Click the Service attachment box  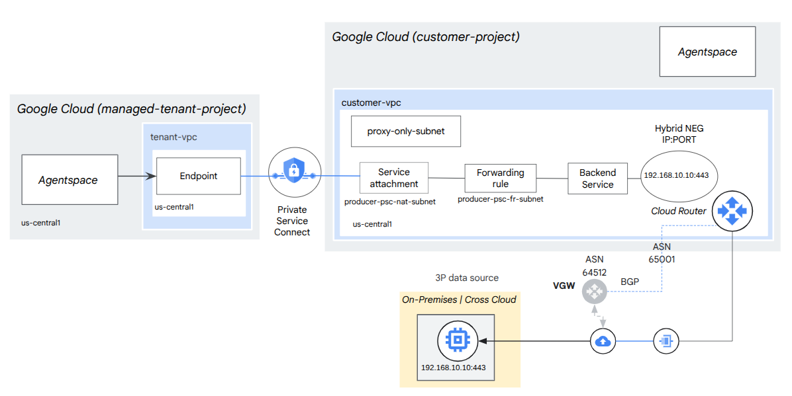click(x=394, y=178)
